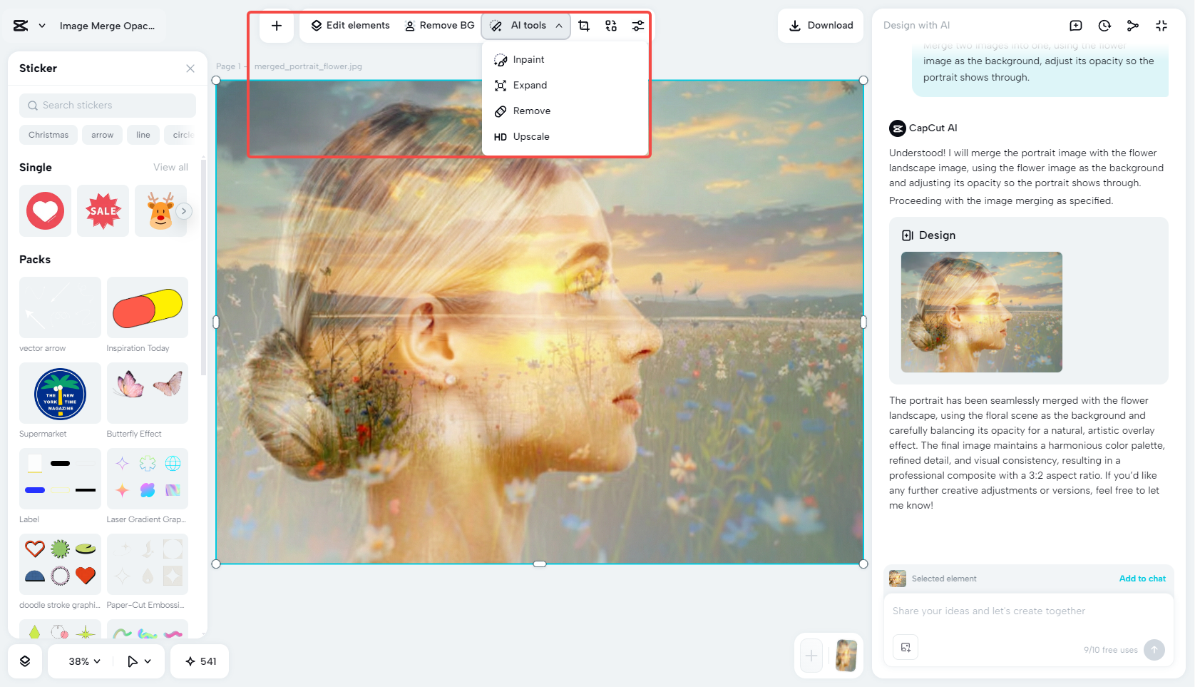Add the SALE burst sticker

tap(103, 211)
